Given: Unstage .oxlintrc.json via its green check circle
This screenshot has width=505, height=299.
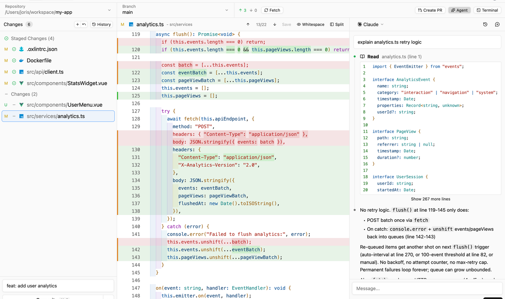Looking at the screenshot, I should point(14,49).
